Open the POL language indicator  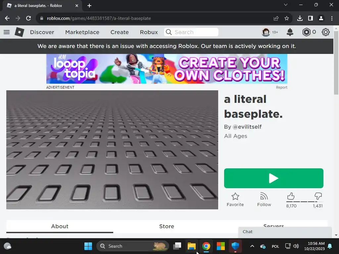click(x=275, y=246)
